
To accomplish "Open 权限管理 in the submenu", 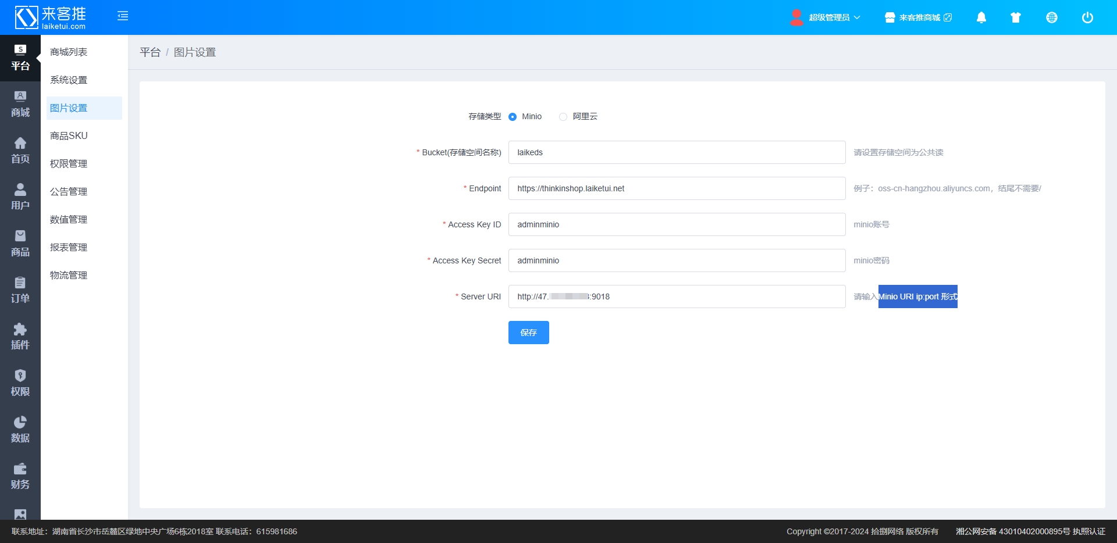I will [69, 164].
